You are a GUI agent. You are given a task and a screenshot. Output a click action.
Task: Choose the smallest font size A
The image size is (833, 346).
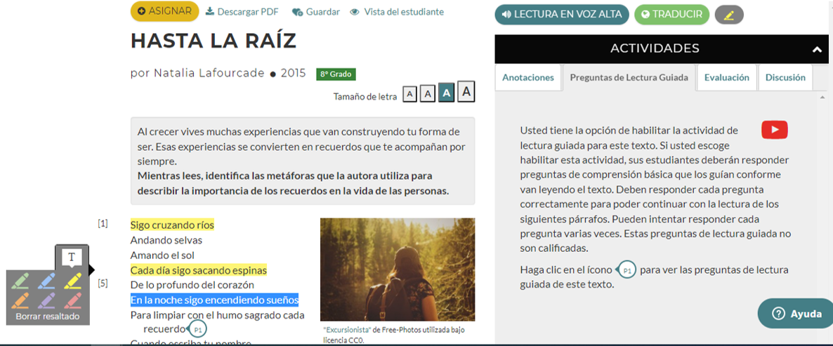(x=409, y=95)
